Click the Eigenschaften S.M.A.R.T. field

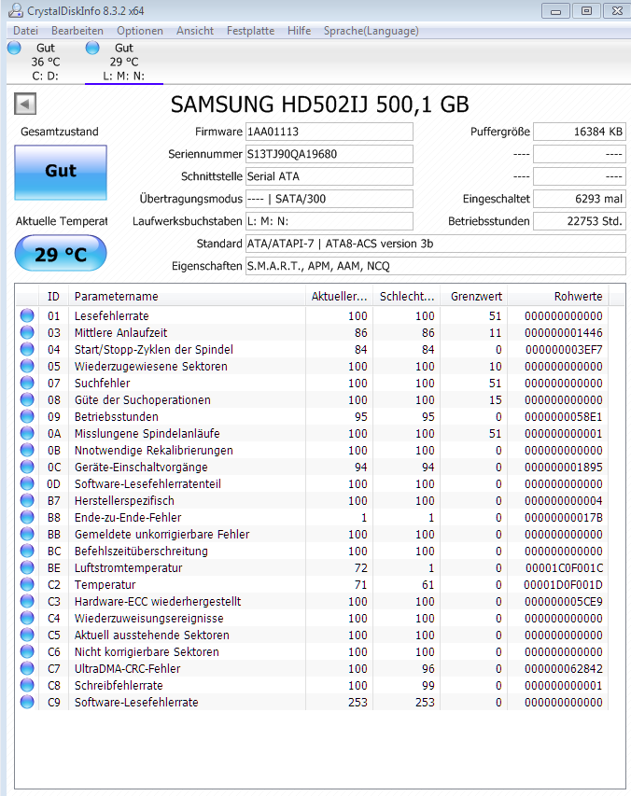click(x=436, y=266)
